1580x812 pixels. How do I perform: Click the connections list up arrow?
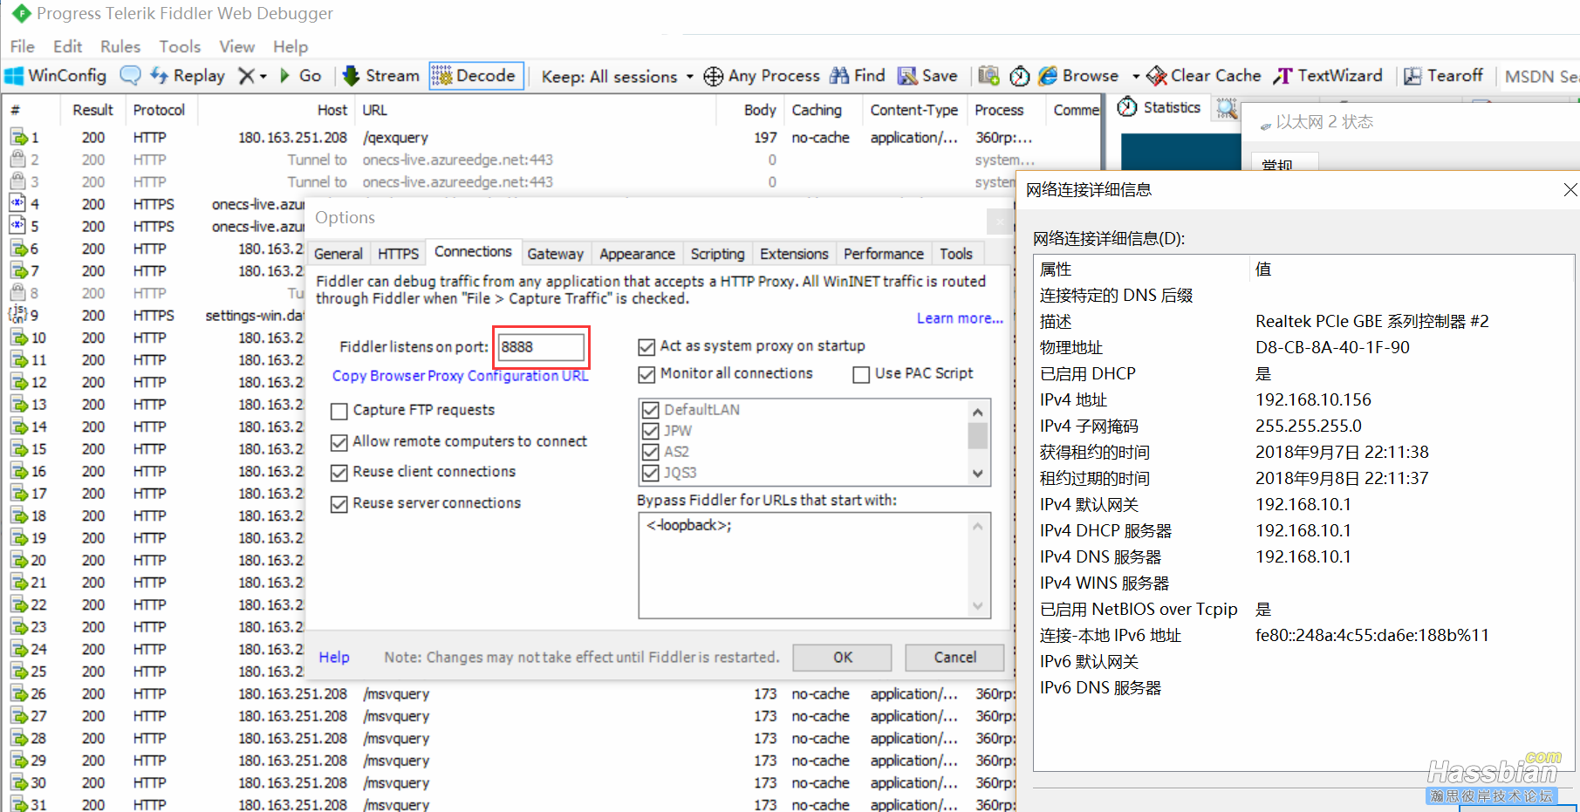tap(978, 412)
